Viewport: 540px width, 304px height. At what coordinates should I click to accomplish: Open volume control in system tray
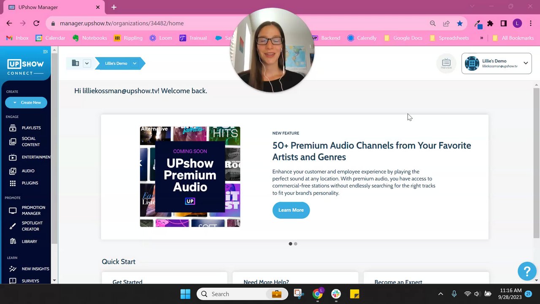tap(477, 294)
